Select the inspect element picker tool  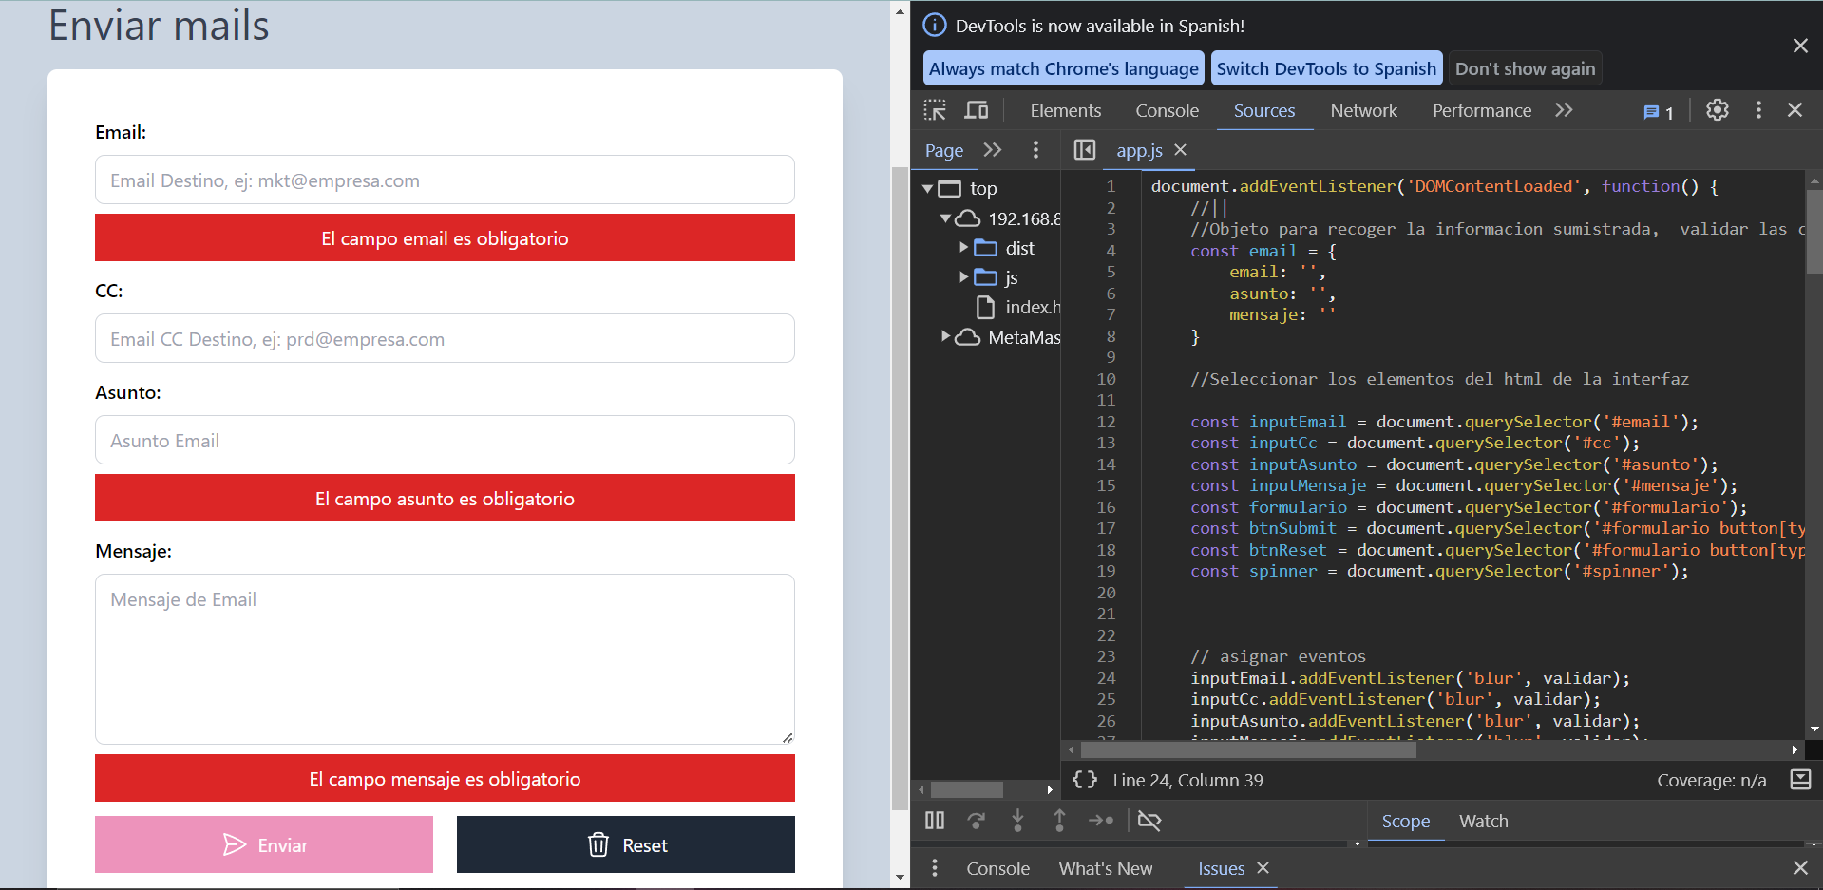935,110
